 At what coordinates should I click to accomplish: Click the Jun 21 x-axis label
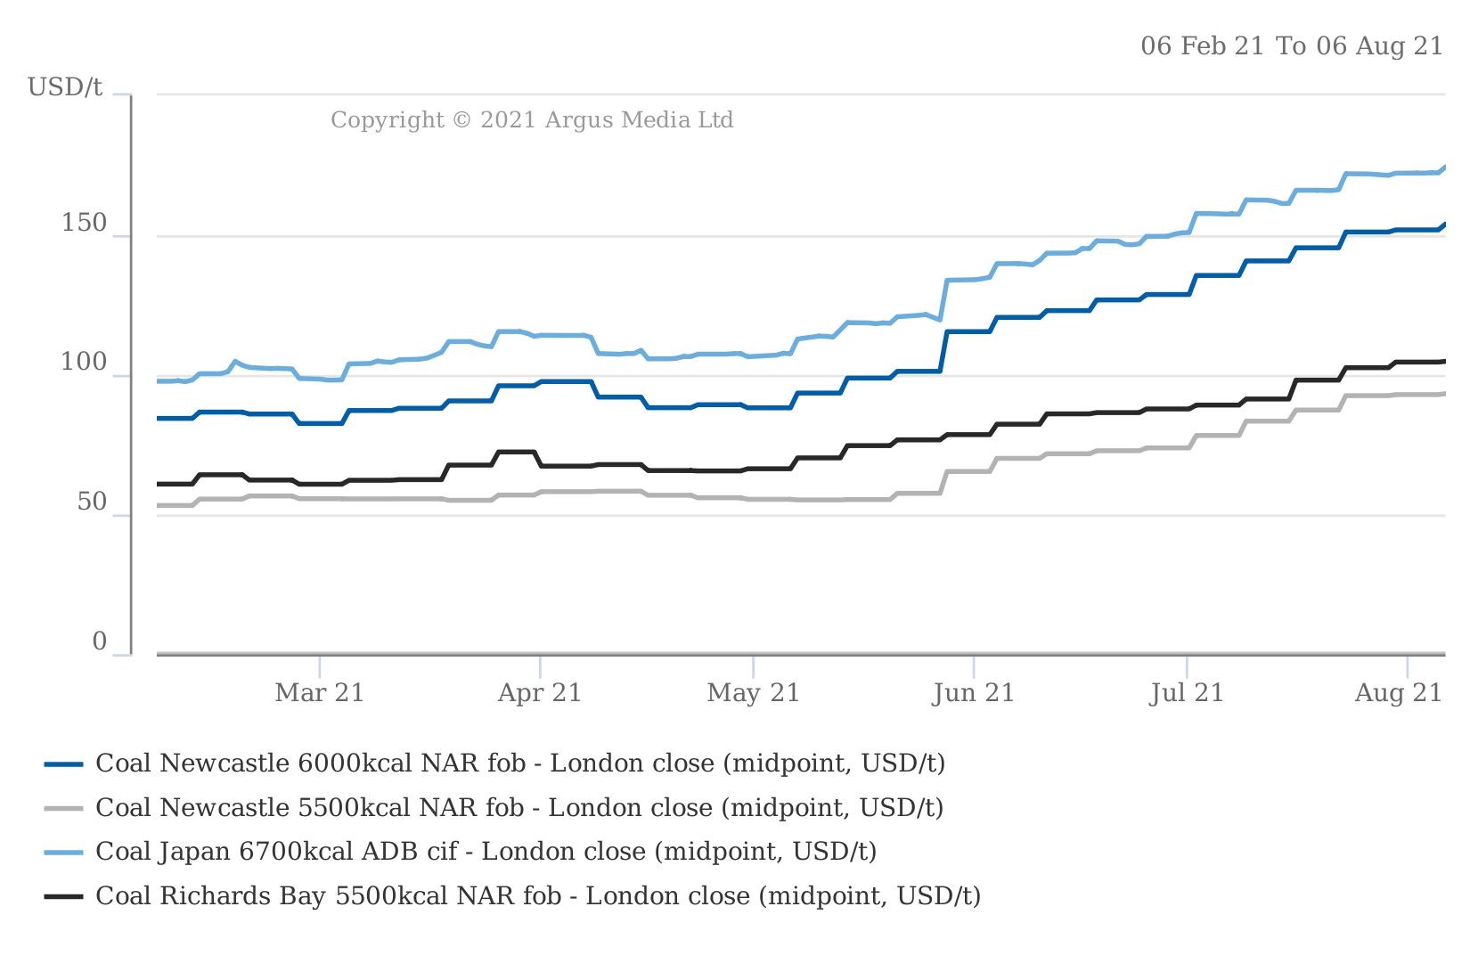click(x=973, y=693)
